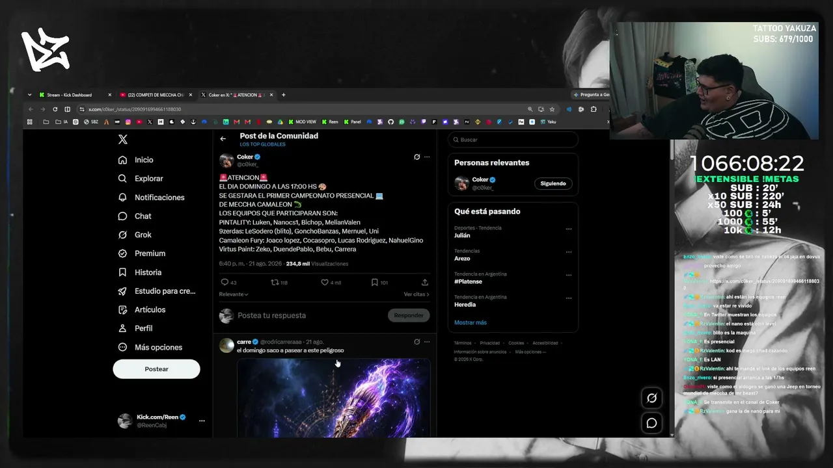Open Explorar in the X sidebar

pyautogui.click(x=141, y=179)
